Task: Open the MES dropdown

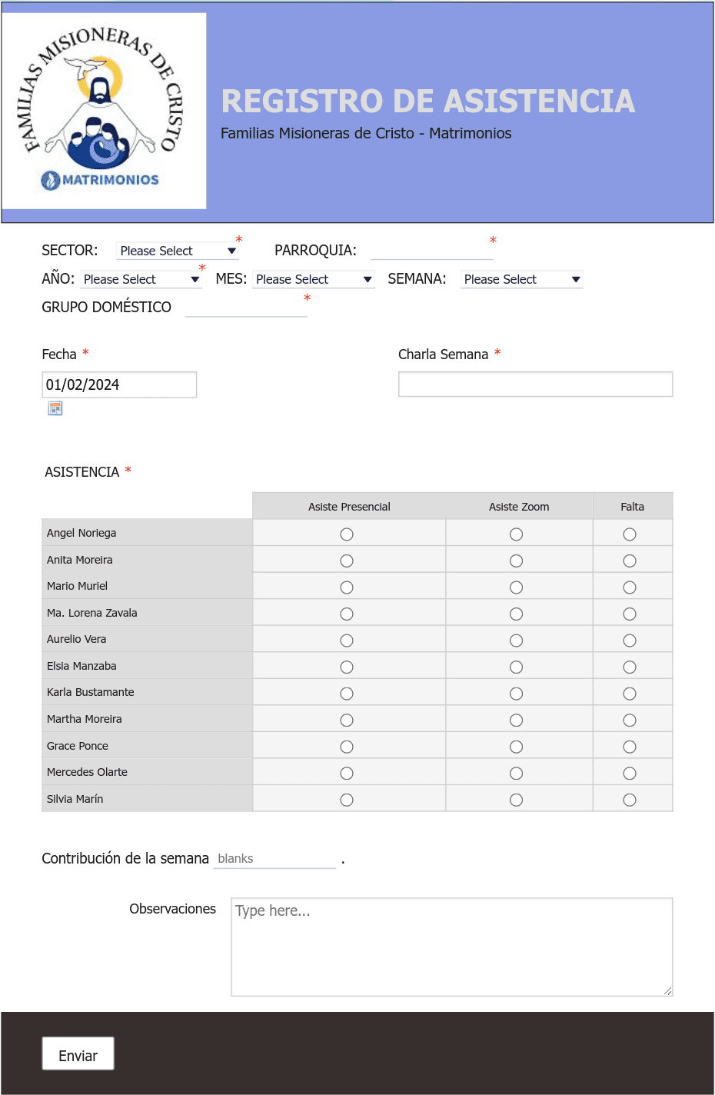Action: (314, 279)
